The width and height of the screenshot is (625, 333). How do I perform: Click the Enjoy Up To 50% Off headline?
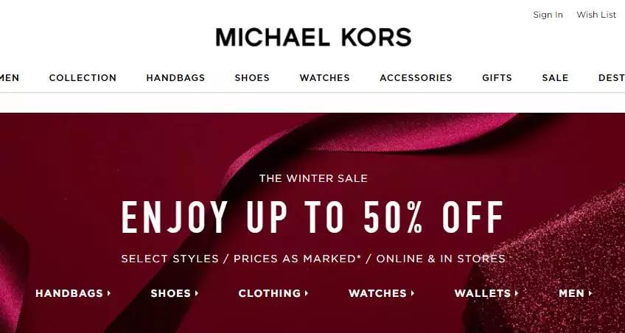tap(312, 217)
